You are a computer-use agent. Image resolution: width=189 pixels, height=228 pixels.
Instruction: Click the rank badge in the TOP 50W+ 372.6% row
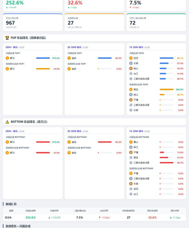(7, 58)
